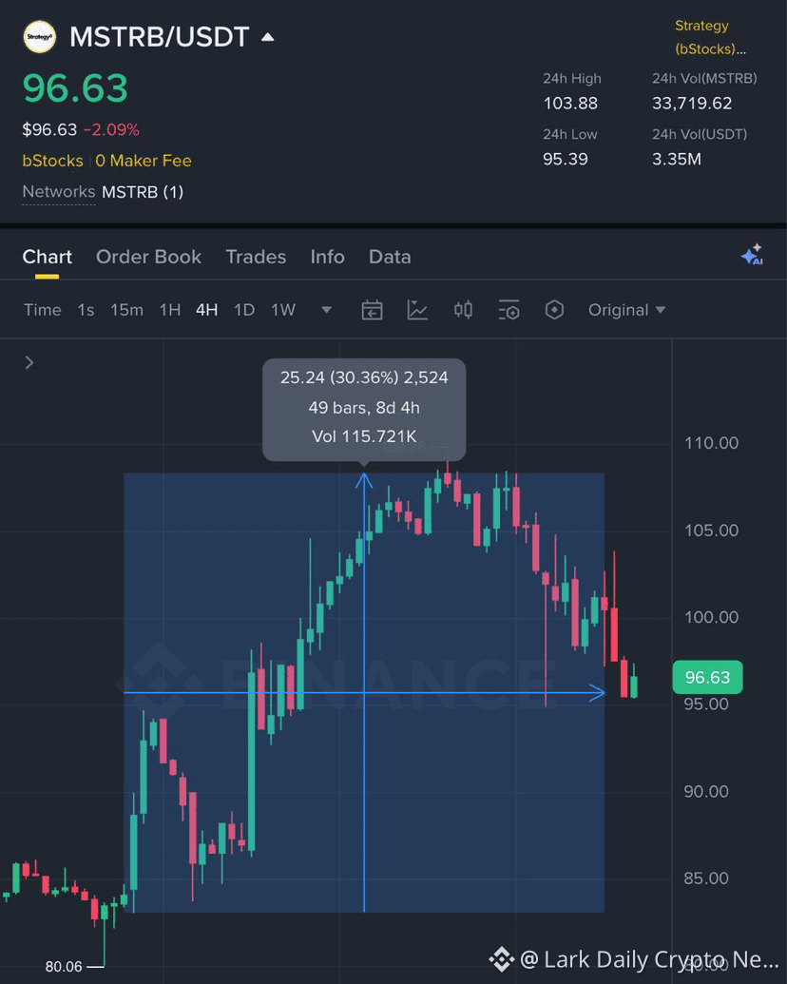The image size is (787, 984).
Task: Open chart display settings icon
Action: [x=509, y=310]
